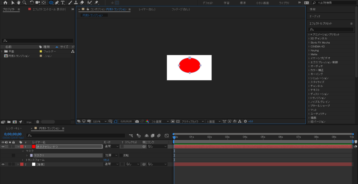Select the Hand tool

pyautogui.click(x=18, y=2)
